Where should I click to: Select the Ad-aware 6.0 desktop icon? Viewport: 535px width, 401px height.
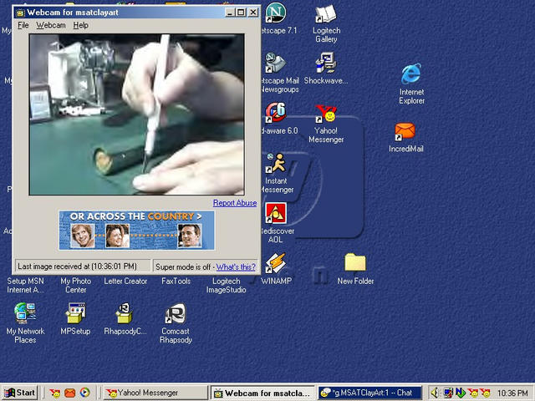[275, 113]
